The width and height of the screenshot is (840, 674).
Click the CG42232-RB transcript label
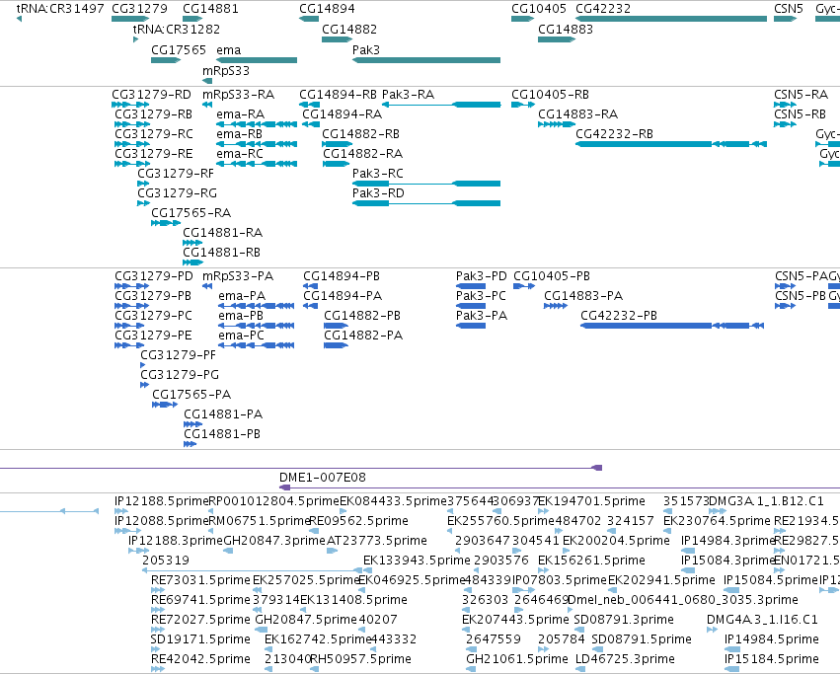[x=614, y=134]
